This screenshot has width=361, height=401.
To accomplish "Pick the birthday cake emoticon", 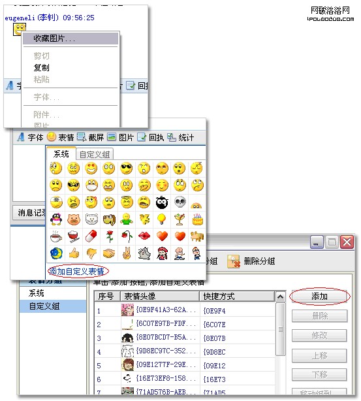I will point(197,219).
